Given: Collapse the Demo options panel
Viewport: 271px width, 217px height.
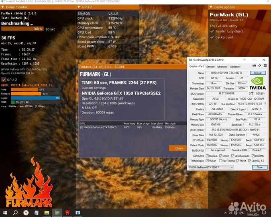Looking at the screenshot, I should point(211,7).
